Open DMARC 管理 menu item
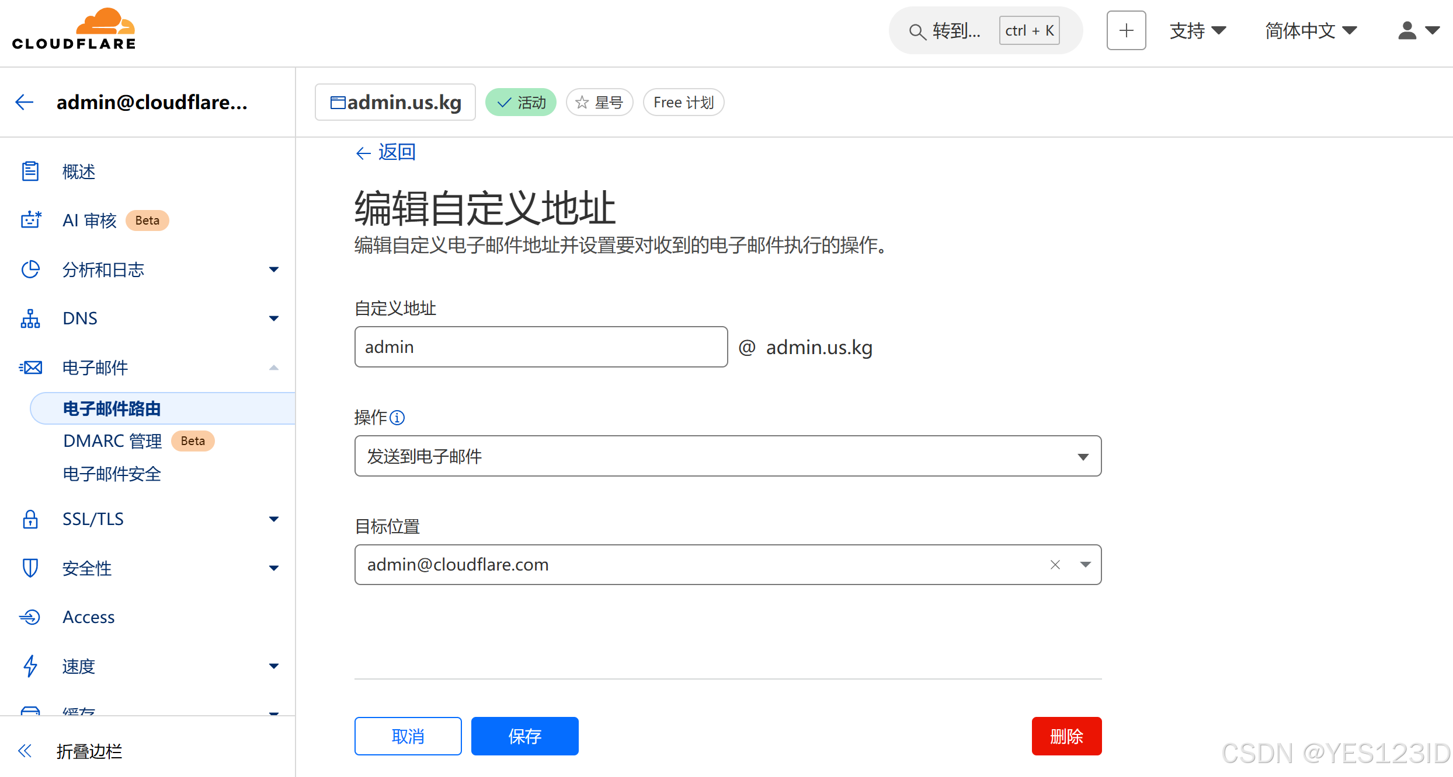The image size is (1453, 777). tap(112, 441)
